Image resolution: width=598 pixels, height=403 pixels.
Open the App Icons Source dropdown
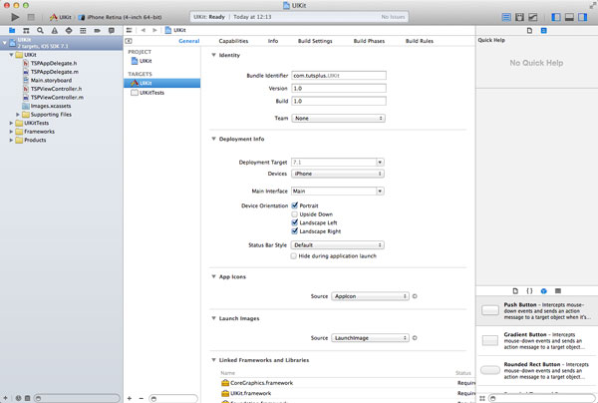(370, 296)
